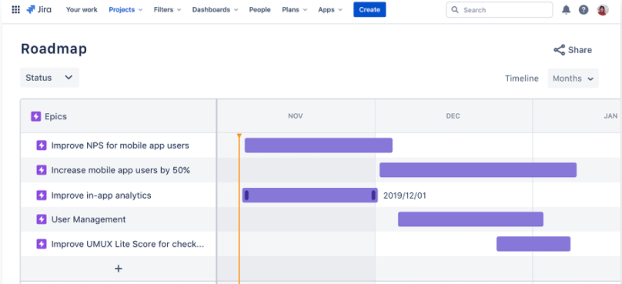Change the Months timeline dropdown
This screenshot has height=284, width=622.
pos(574,79)
